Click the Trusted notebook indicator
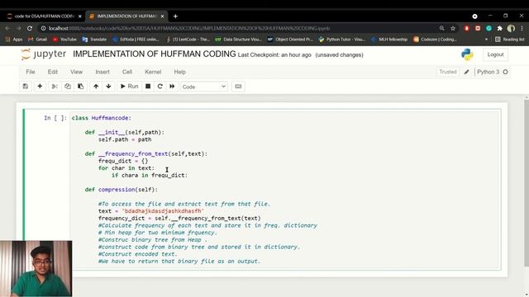Image resolution: width=529 pixels, height=297 pixels. 448,72
